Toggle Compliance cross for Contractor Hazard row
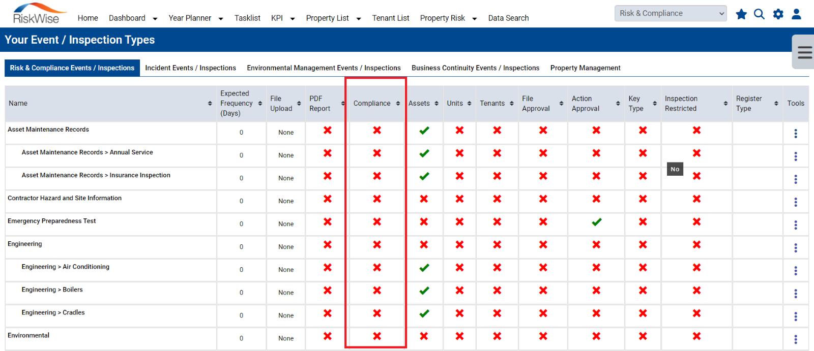The height and width of the screenshot is (351, 814). click(x=377, y=199)
